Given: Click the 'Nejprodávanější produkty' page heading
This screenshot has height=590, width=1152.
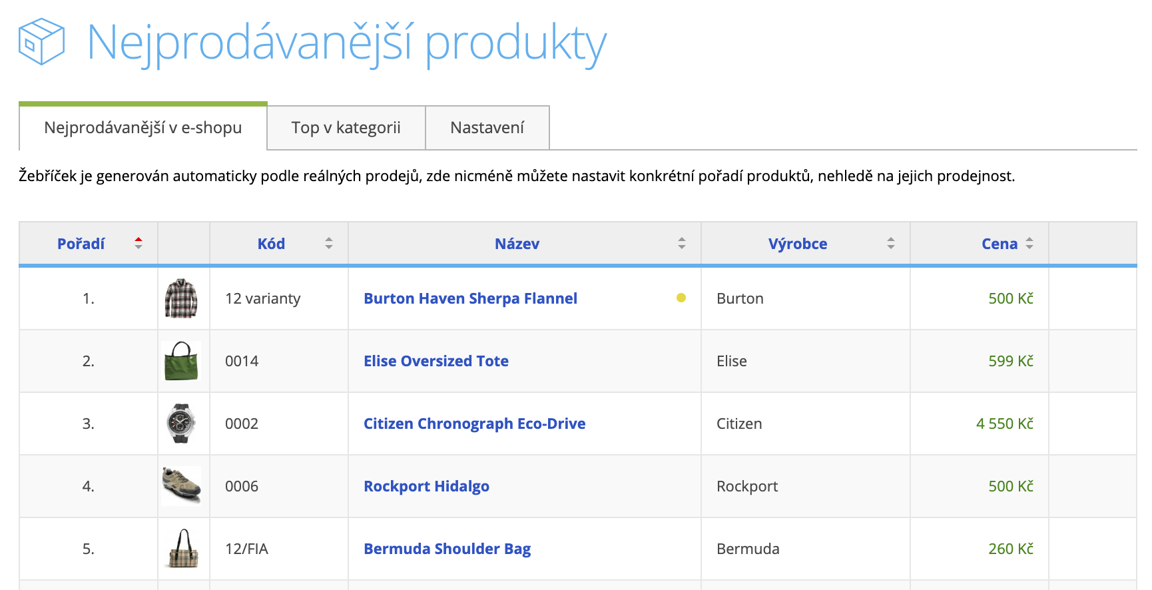Looking at the screenshot, I should [347, 44].
